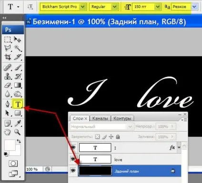
Task: Toggle Quick Mask mode button
Action: 13,164
